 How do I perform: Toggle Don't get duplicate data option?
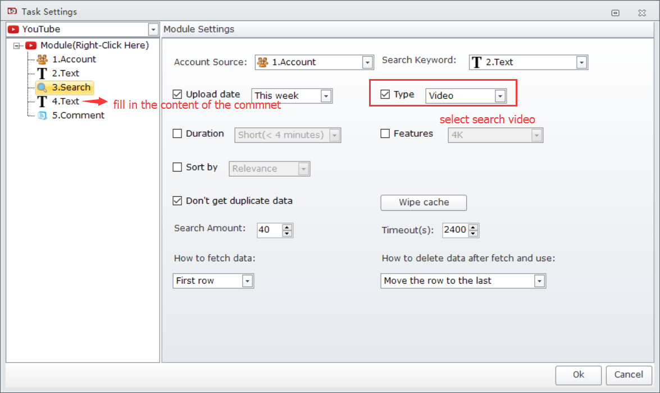coord(177,201)
